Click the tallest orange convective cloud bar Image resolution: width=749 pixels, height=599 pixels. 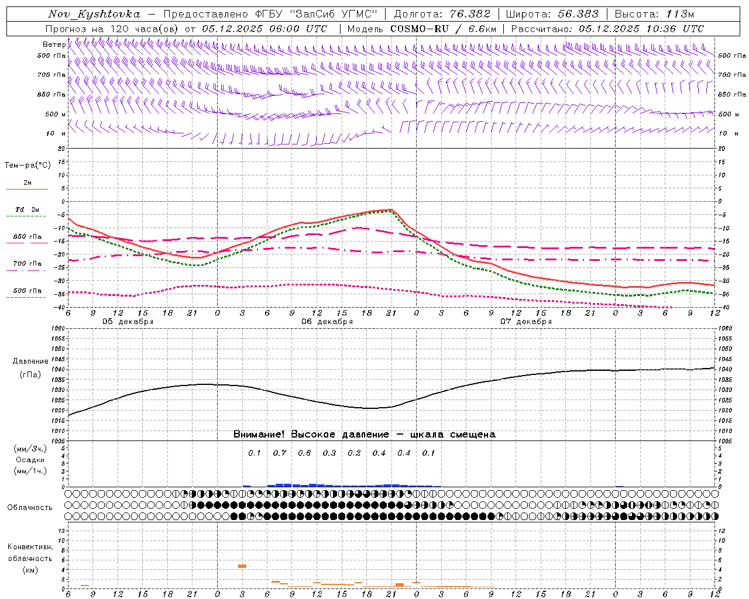[x=242, y=566]
